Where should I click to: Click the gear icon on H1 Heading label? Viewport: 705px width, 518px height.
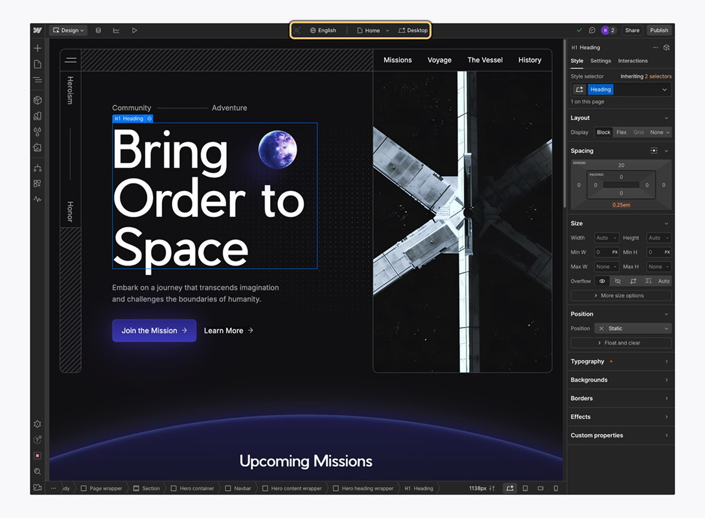[149, 118]
